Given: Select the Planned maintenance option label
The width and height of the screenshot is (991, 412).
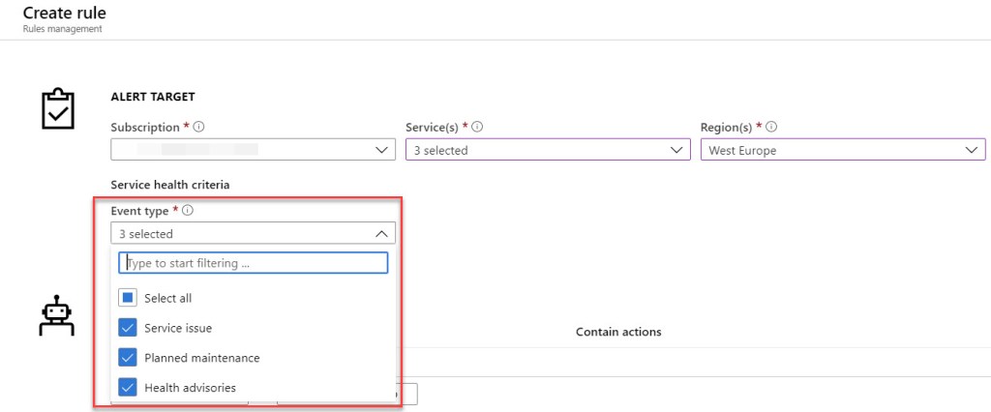Looking at the screenshot, I should coord(201,358).
